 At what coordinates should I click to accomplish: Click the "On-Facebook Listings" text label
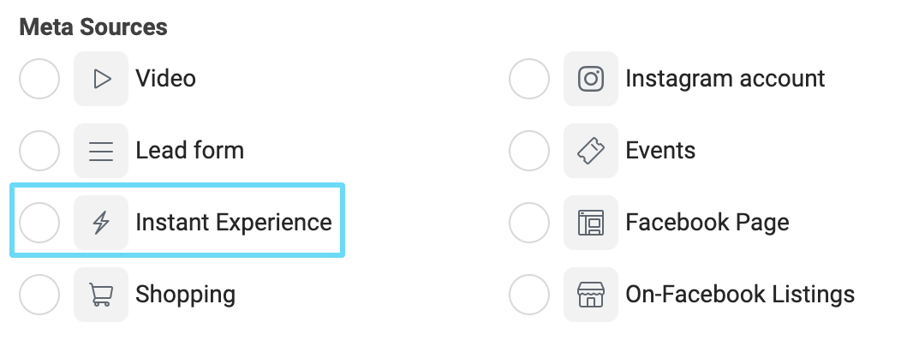740,295
